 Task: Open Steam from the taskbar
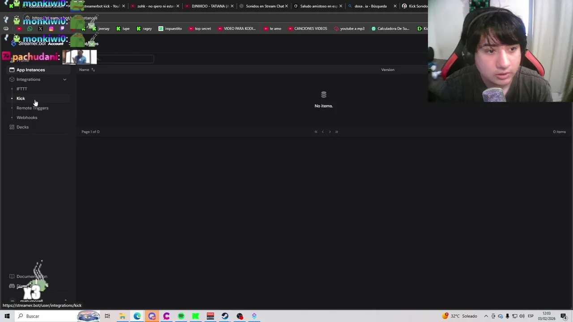[225, 316]
